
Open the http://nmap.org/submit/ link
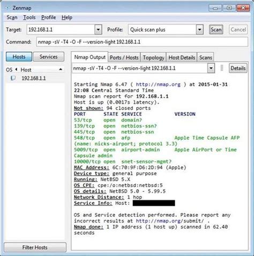[170, 221]
